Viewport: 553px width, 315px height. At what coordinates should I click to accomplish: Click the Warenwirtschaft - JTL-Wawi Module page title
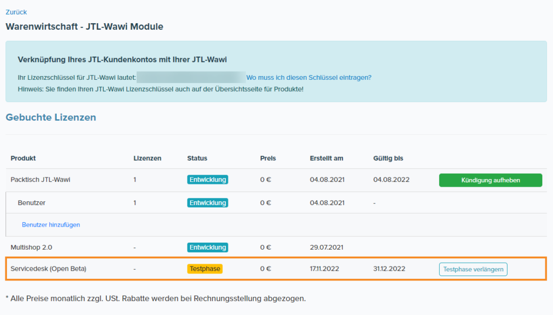(84, 26)
